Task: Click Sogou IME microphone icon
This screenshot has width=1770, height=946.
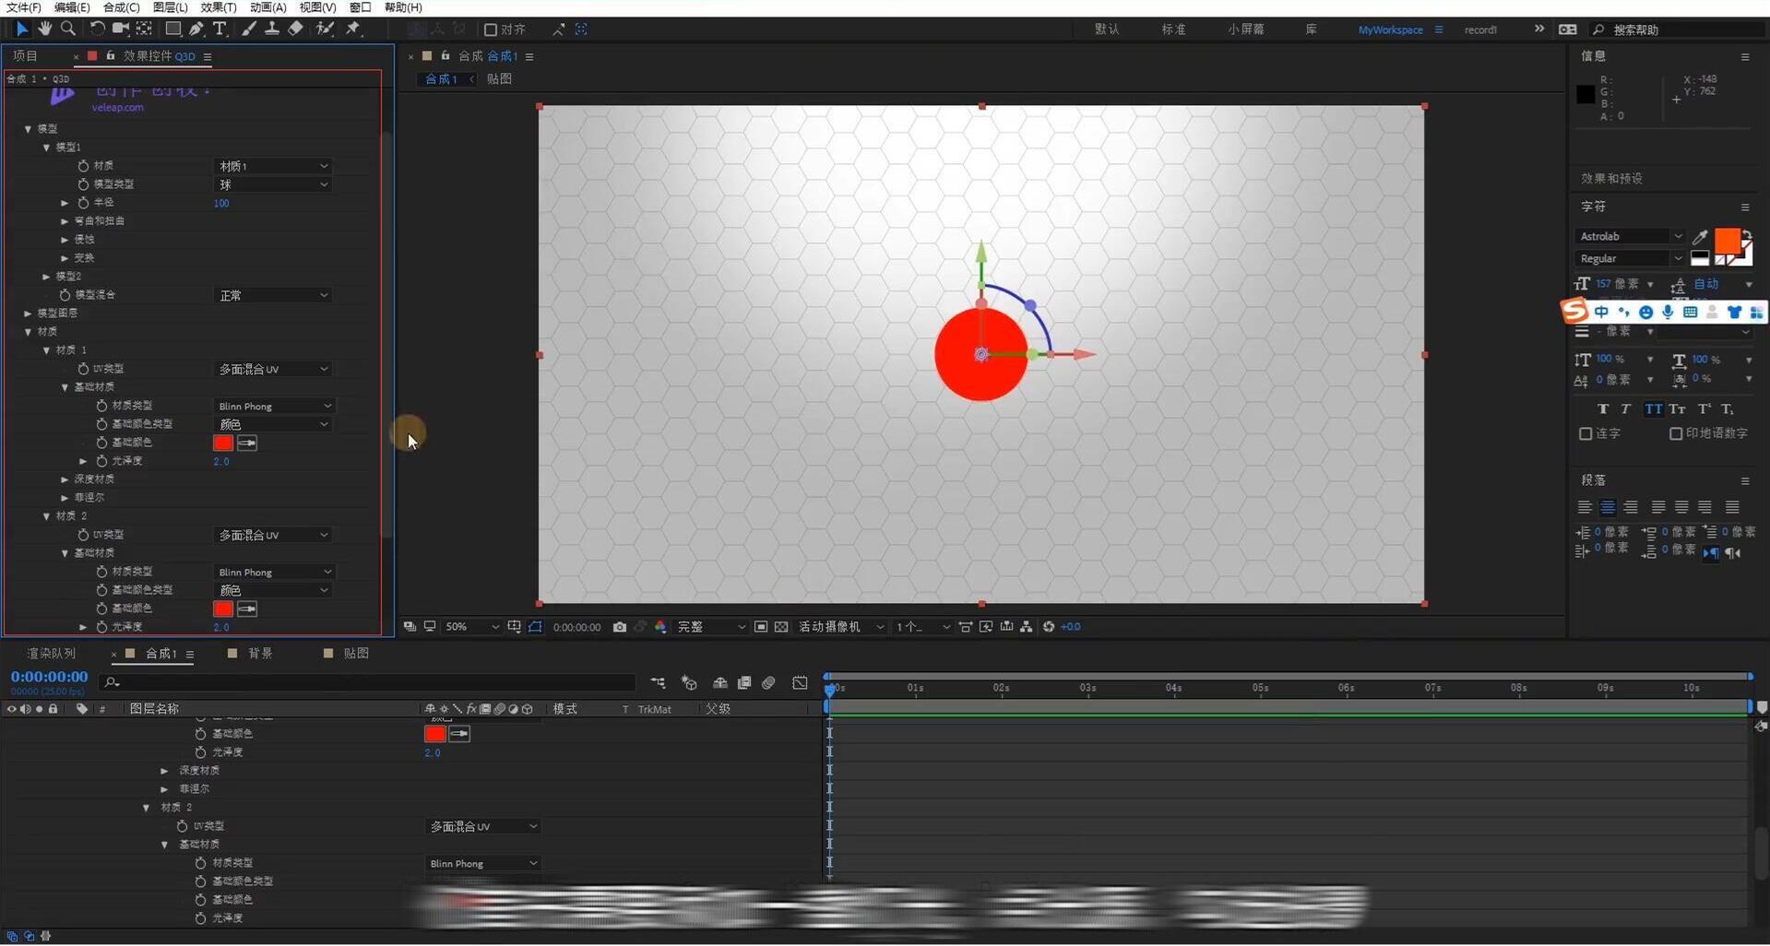Action: coord(1668,313)
